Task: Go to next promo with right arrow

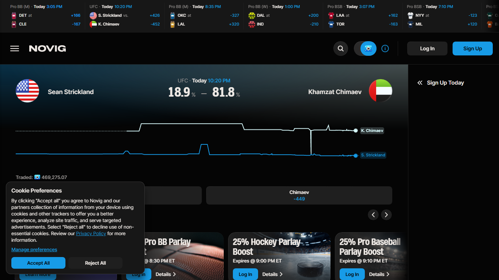Action: pyautogui.click(x=386, y=215)
